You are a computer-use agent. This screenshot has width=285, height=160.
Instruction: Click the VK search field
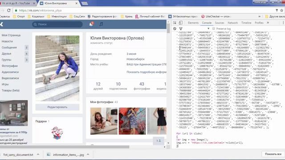click(57, 24)
